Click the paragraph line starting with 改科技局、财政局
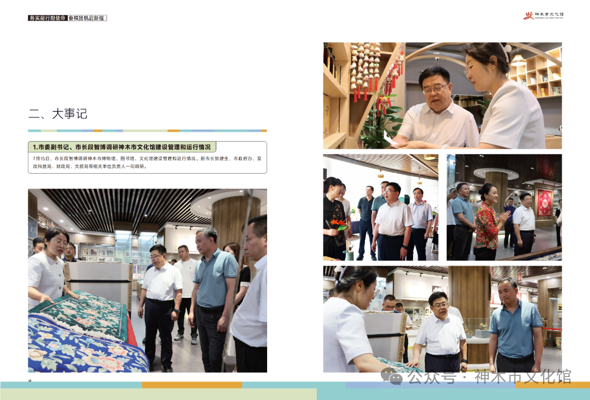590x400 pixels. (x=90, y=166)
